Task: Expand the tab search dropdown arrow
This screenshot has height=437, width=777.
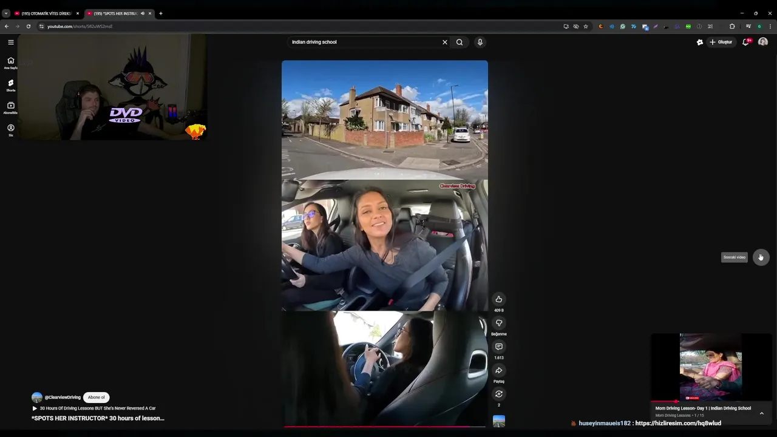Action: 5,13
